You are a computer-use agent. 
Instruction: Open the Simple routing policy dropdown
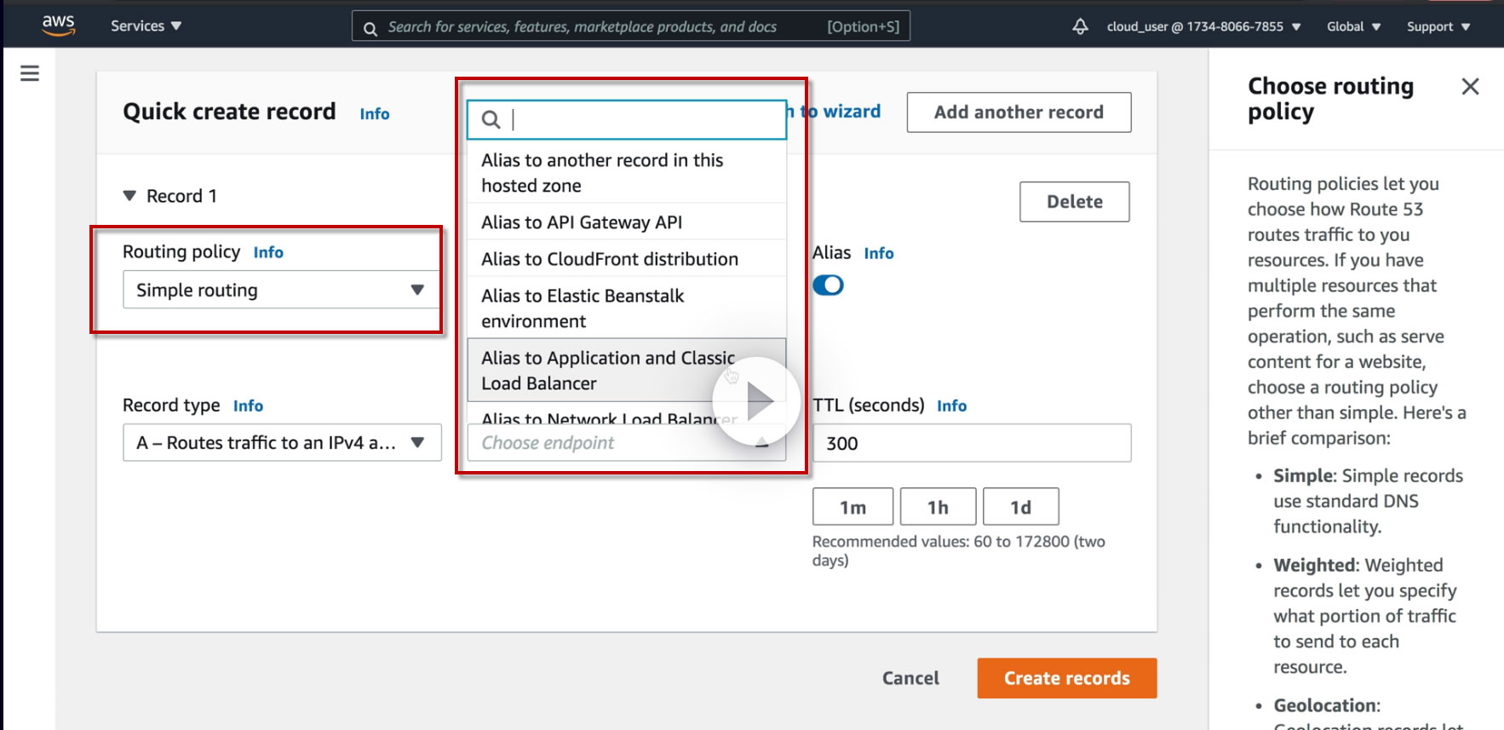tap(281, 290)
